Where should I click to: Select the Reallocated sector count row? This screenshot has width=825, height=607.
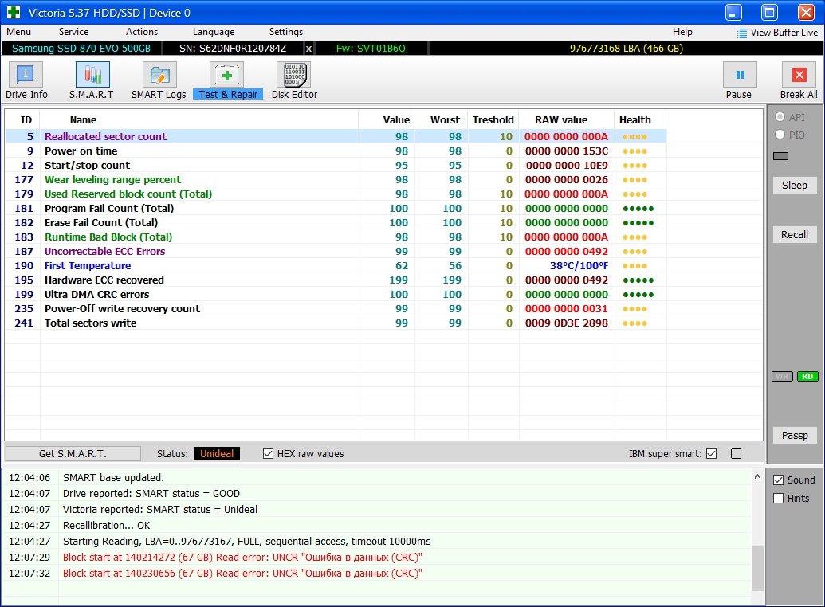pyautogui.click(x=105, y=137)
